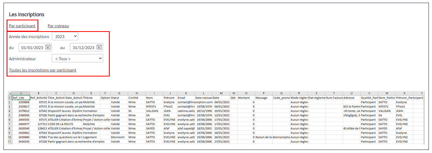The image size is (432, 153).
Task: Select cell with Ref_Cde 2359817
Action: 20,106
